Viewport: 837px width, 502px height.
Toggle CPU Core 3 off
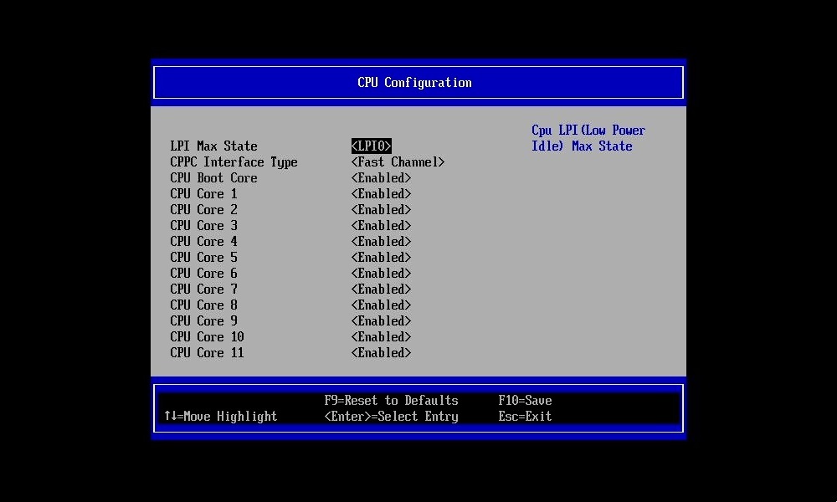click(x=381, y=225)
